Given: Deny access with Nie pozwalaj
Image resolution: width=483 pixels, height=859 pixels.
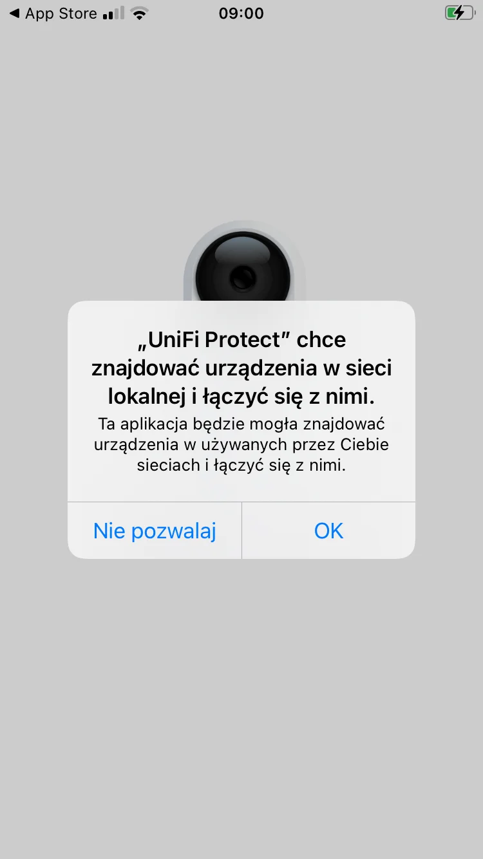Looking at the screenshot, I should [155, 531].
